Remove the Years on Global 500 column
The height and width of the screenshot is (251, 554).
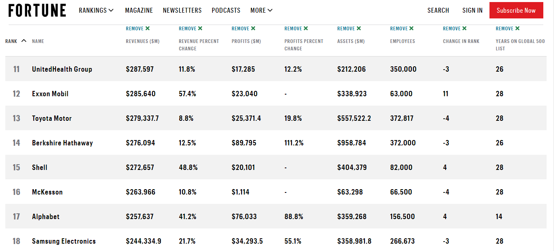point(508,29)
